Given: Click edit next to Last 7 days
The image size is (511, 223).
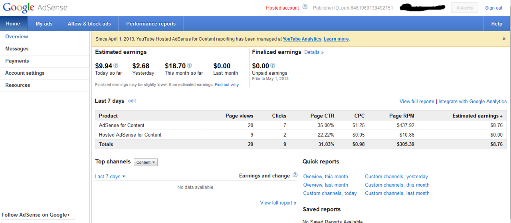Looking at the screenshot, I should click(x=132, y=101).
